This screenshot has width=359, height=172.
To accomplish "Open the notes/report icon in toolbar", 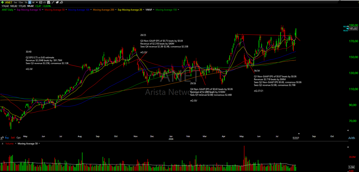I will coord(49,2).
